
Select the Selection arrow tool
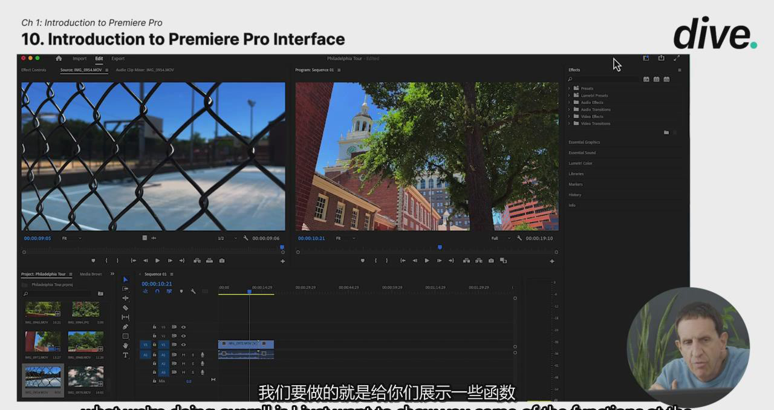pyautogui.click(x=126, y=279)
